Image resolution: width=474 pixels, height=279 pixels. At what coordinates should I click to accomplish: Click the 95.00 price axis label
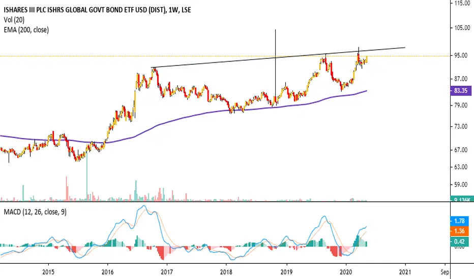(x=461, y=55)
